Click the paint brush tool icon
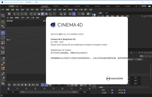This screenshot has height=97, width=152. (3, 74)
